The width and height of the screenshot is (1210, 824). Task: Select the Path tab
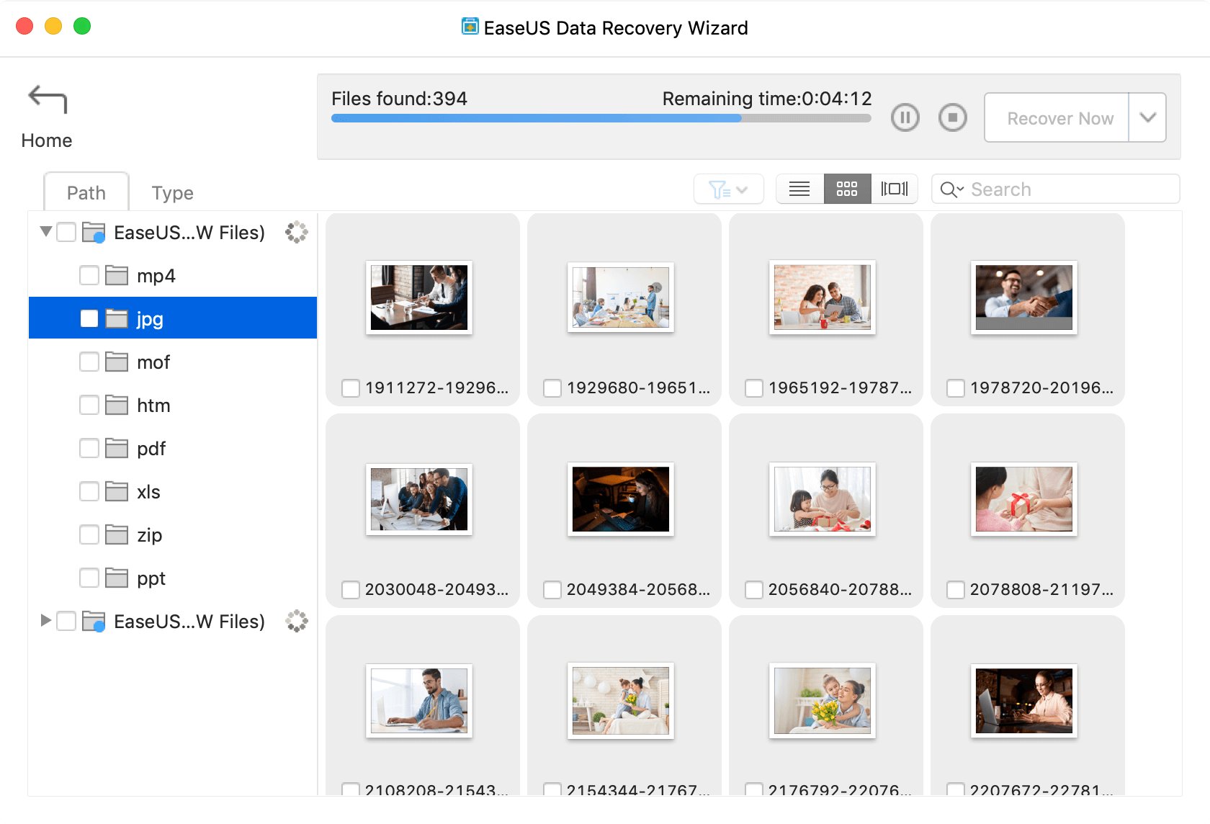click(86, 193)
